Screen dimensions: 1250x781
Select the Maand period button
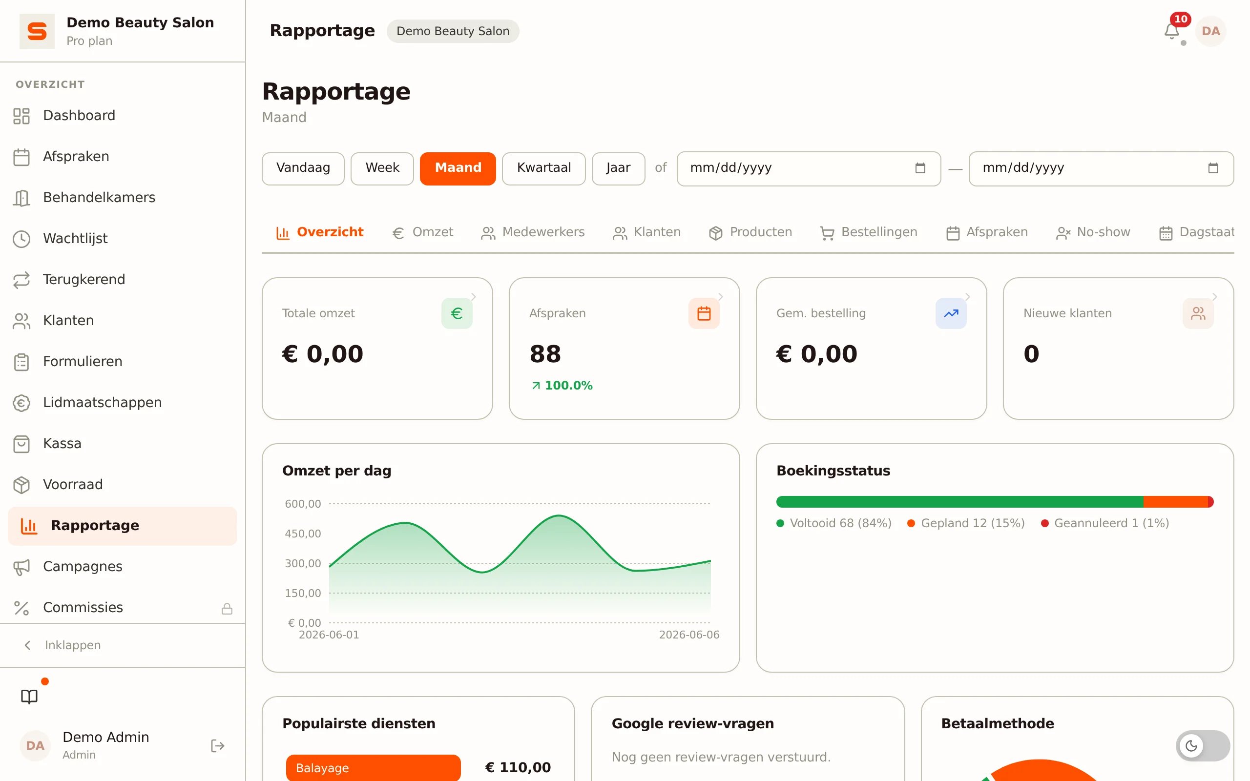coord(458,168)
